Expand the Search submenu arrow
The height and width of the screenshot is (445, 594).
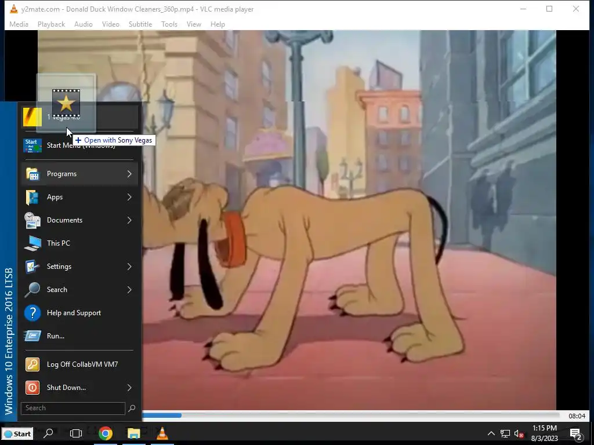pyautogui.click(x=129, y=290)
